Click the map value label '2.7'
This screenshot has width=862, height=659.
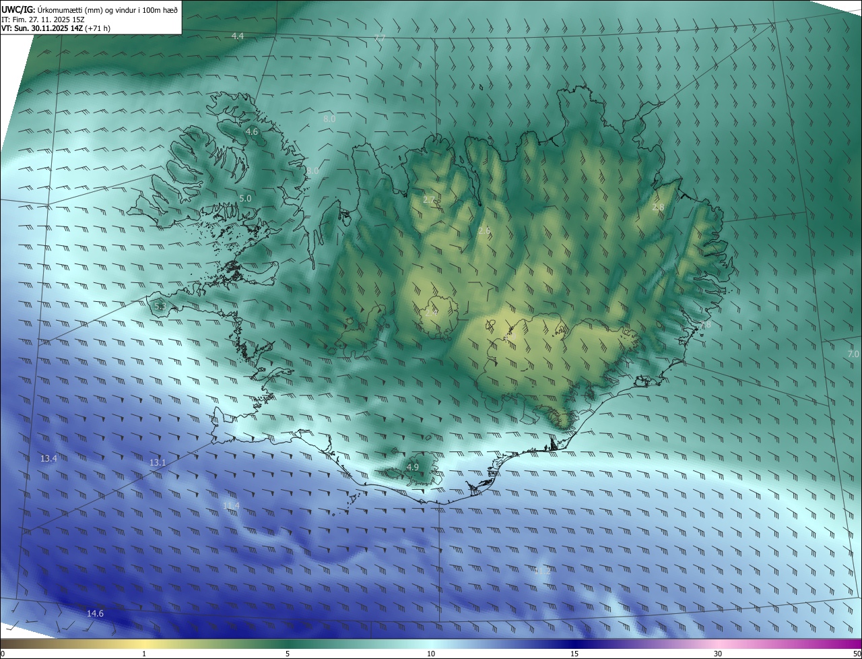430,200
